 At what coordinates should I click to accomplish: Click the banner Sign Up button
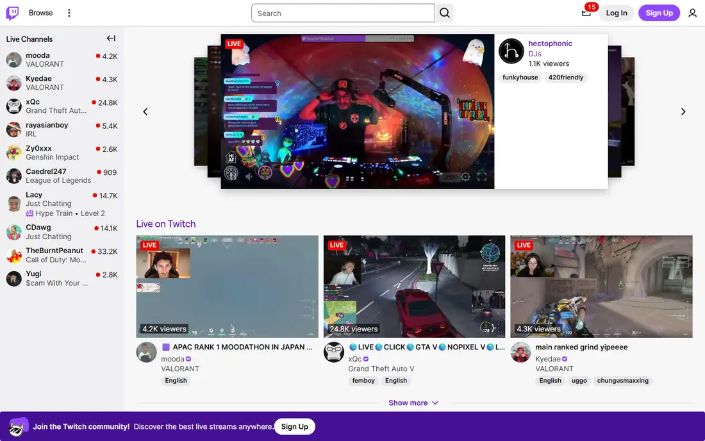[x=295, y=427]
